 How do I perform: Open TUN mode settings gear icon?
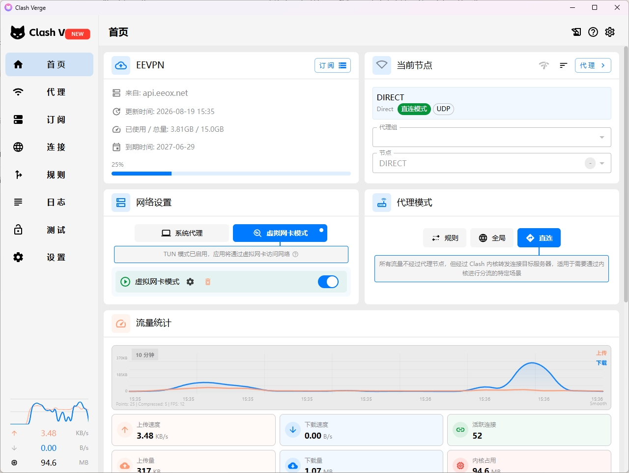190,282
